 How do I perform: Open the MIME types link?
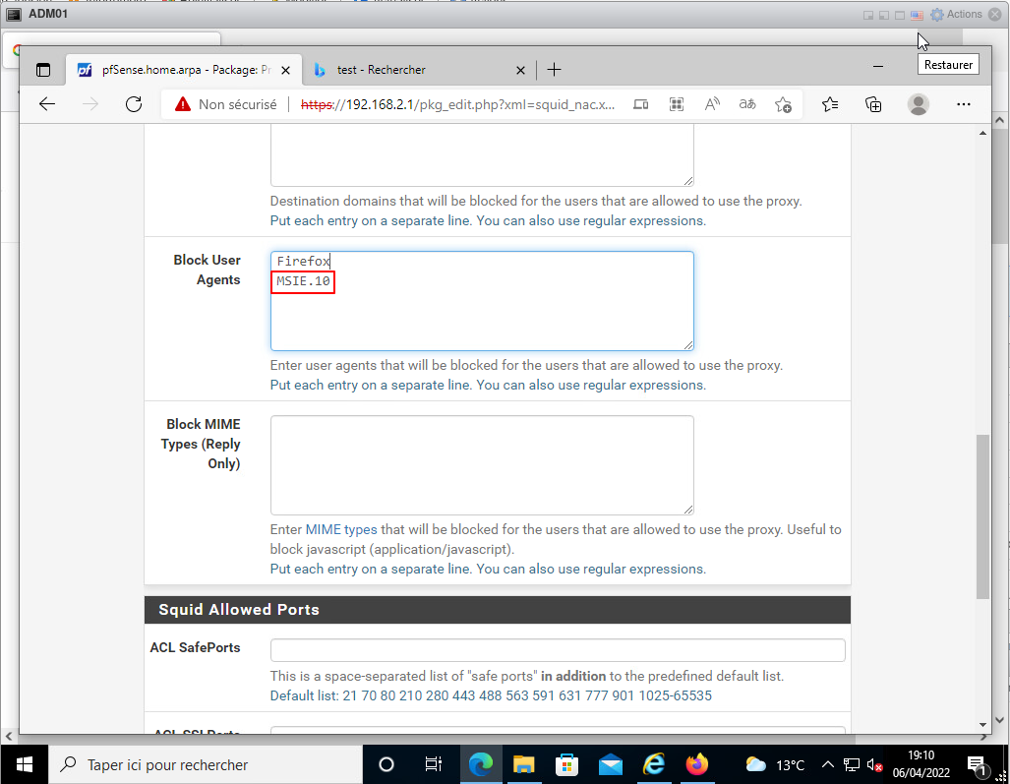(341, 529)
